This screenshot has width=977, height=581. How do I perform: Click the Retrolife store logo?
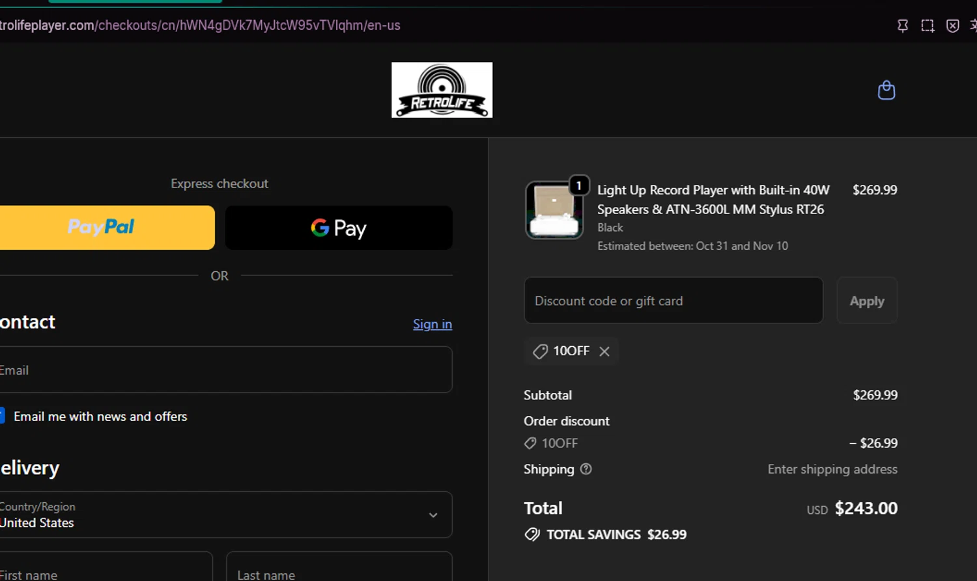pyautogui.click(x=442, y=90)
